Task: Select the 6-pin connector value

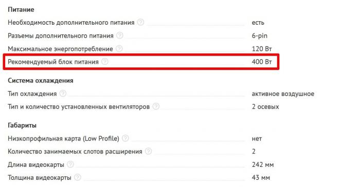Action: (260, 36)
